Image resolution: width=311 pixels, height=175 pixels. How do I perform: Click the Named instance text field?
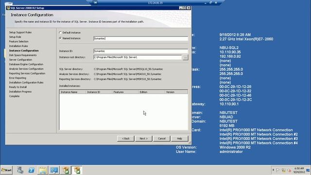pos(140,38)
